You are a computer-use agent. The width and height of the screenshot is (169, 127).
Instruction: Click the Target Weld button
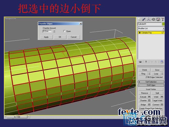(157, 101)
